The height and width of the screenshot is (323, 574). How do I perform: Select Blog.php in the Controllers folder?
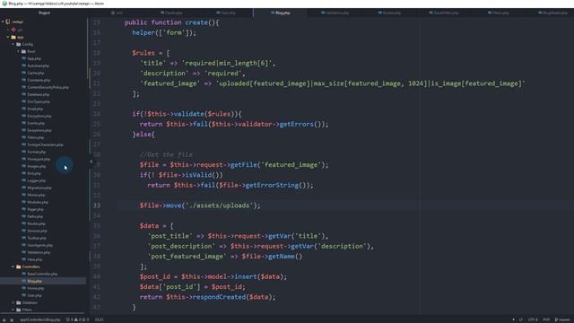[34, 281]
